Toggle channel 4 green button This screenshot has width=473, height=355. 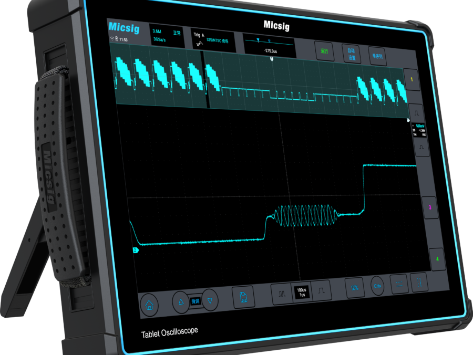pyautogui.click(x=437, y=259)
